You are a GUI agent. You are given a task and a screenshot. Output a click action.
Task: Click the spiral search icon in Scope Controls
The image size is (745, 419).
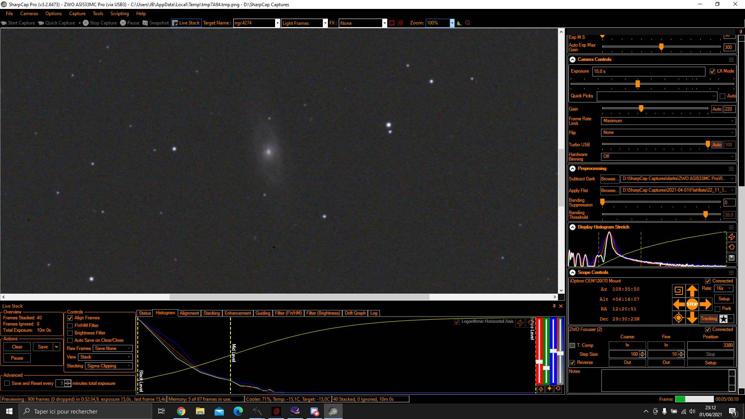click(679, 290)
